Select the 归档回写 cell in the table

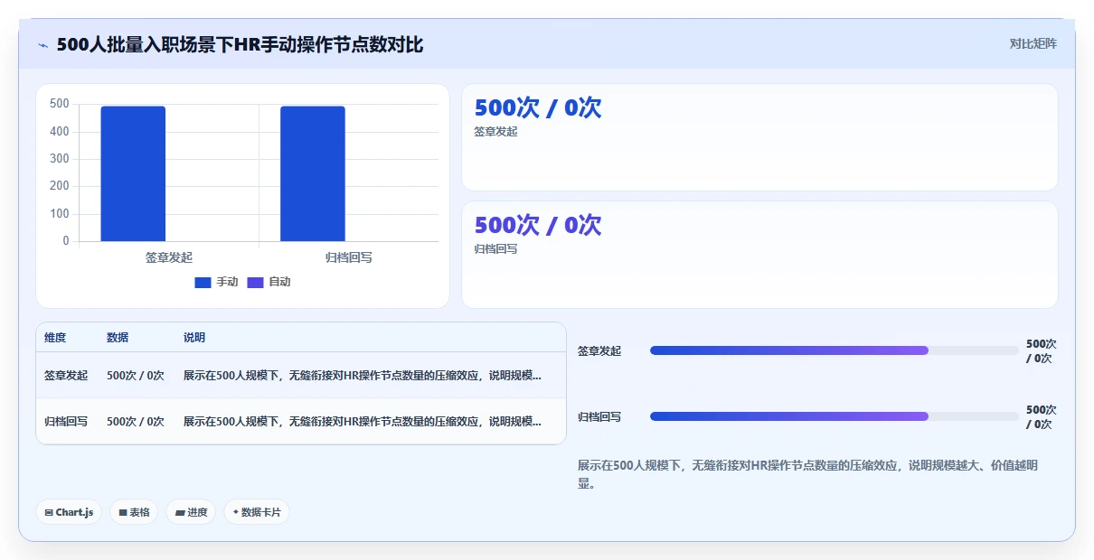click(66, 421)
